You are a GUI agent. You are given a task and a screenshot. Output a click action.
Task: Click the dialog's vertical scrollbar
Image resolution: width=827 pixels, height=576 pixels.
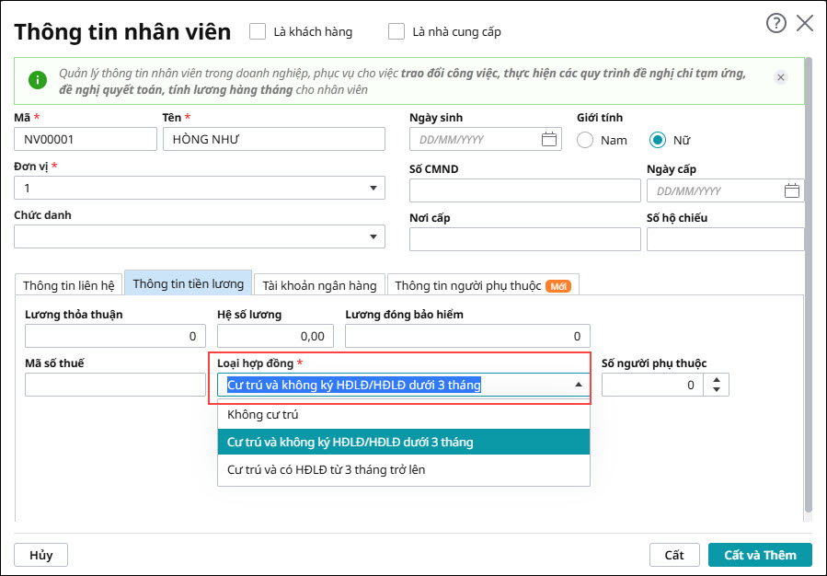[809, 285]
